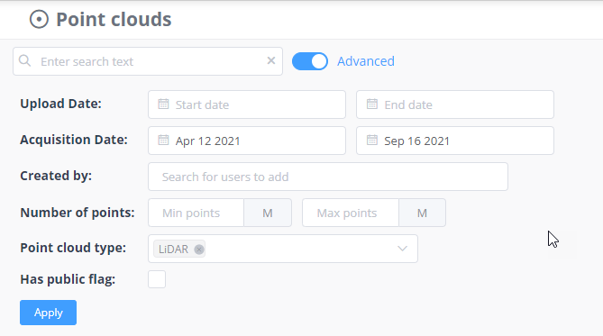The width and height of the screenshot is (603, 336).
Task: Remove the LiDAR tag
Action: [x=199, y=250]
